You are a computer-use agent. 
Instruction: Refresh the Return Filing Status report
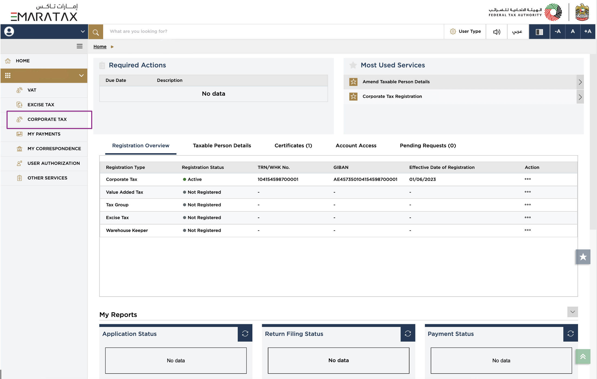pos(408,333)
